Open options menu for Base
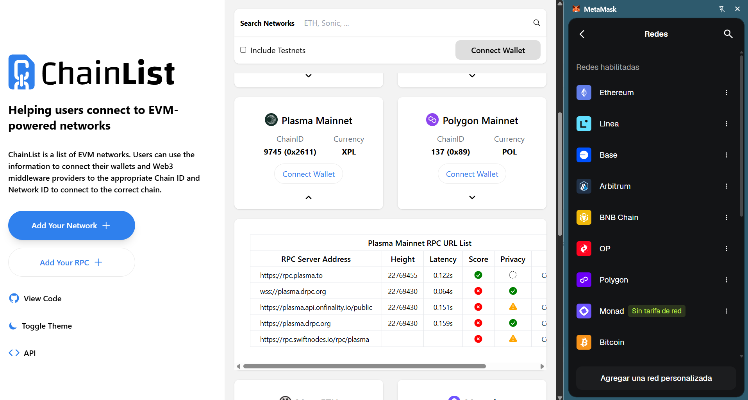The height and width of the screenshot is (400, 748). pos(727,155)
